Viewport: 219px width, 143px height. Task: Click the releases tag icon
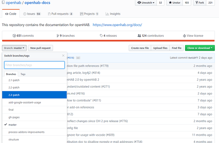point(101,36)
